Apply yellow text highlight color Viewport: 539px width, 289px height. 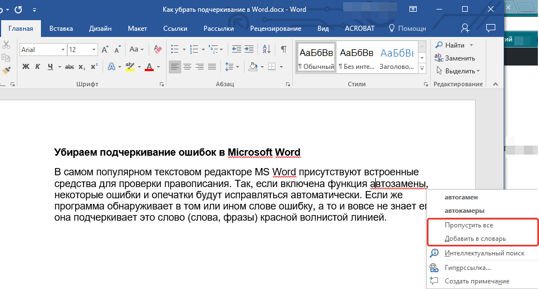tap(130, 67)
